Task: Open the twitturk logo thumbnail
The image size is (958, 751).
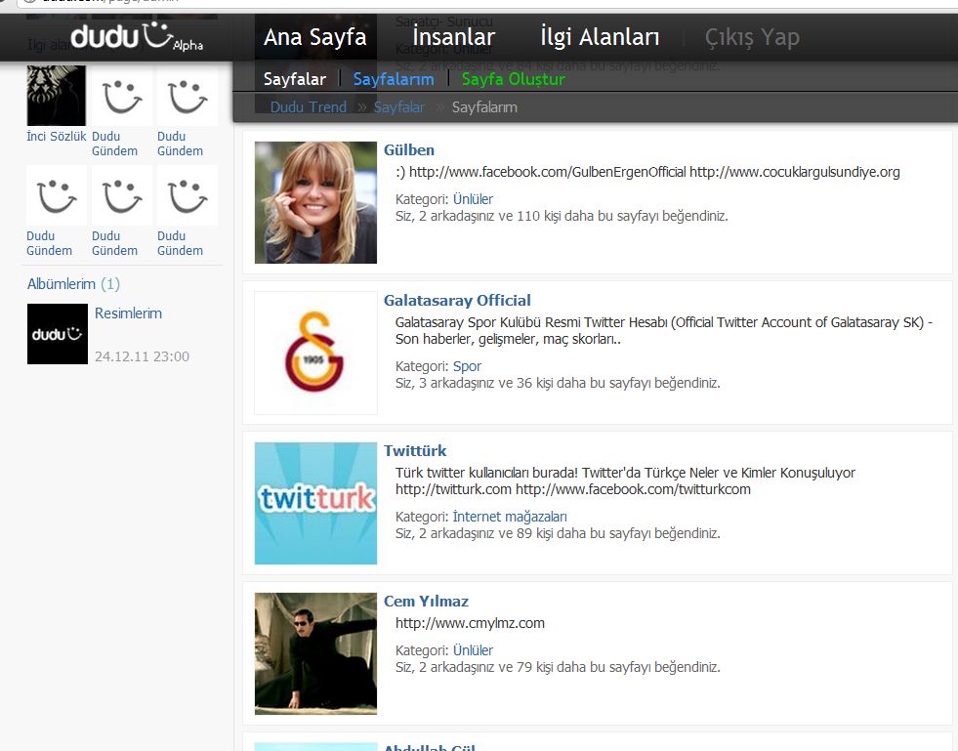Action: pyautogui.click(x=315, y=503)
